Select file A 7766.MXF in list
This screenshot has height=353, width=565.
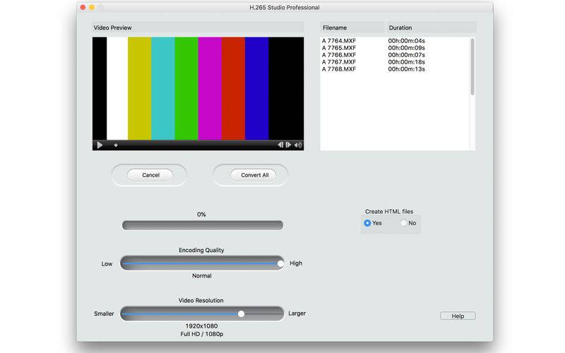339,55
